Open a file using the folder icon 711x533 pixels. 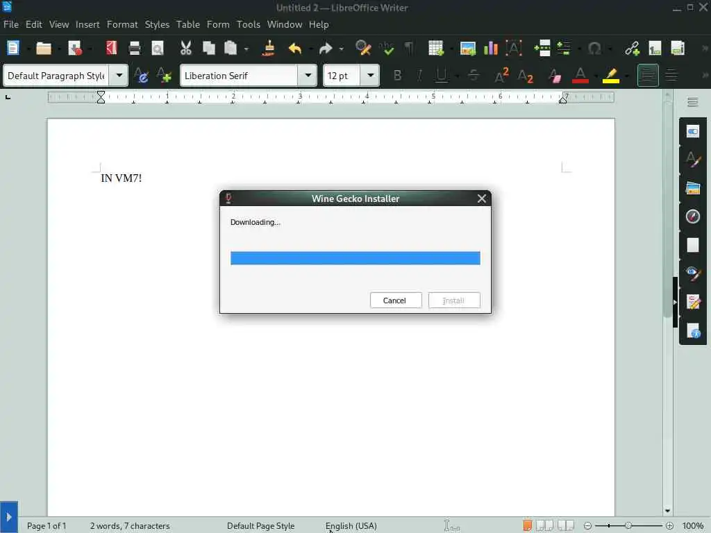pos(44,48)
